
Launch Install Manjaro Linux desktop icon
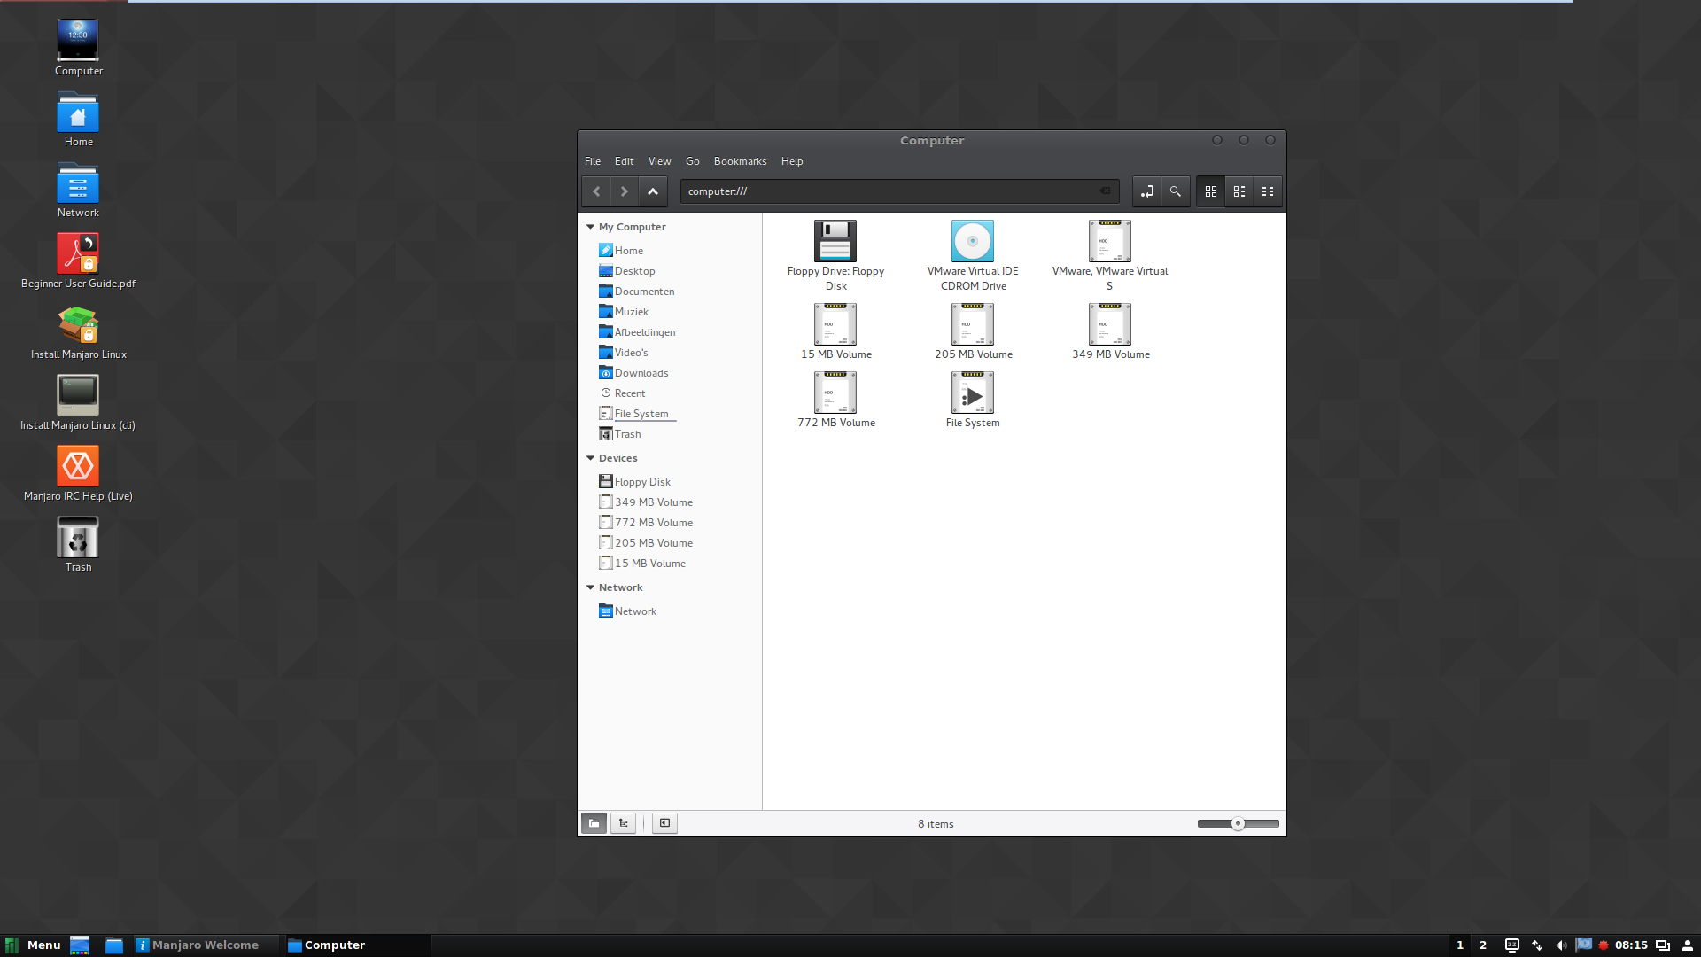click(78, 325)
